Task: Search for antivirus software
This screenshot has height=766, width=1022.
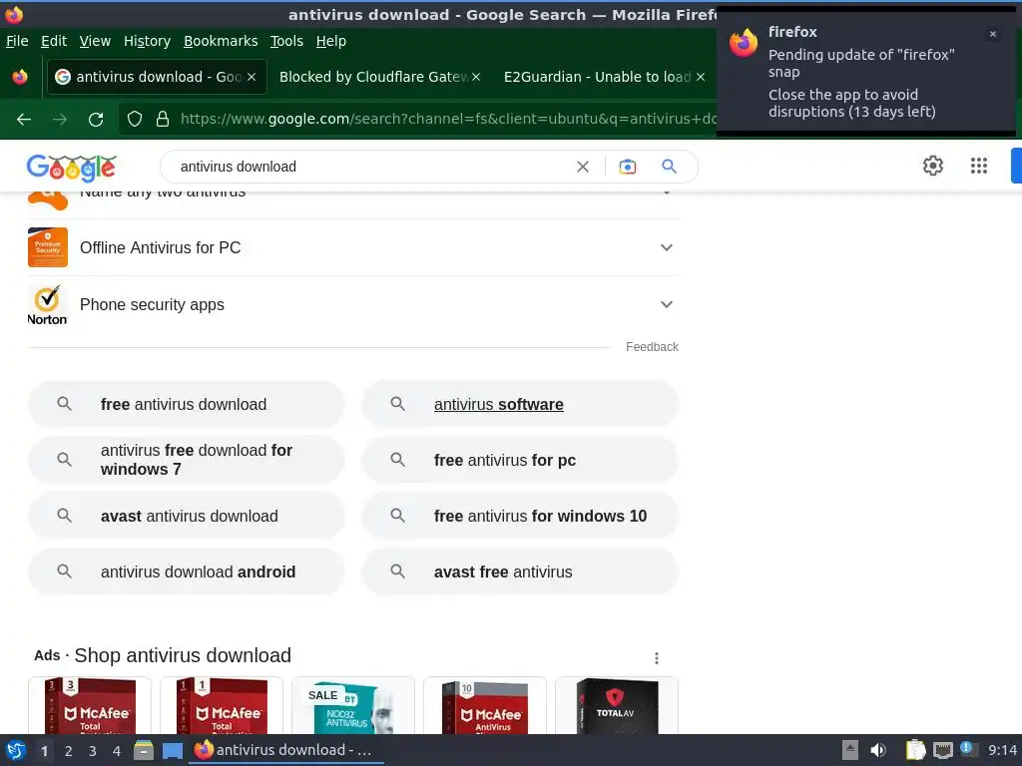Action: pos(519,404)
